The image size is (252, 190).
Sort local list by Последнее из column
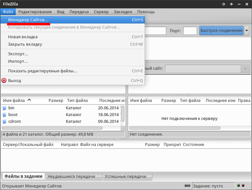[x=112, y=100]
